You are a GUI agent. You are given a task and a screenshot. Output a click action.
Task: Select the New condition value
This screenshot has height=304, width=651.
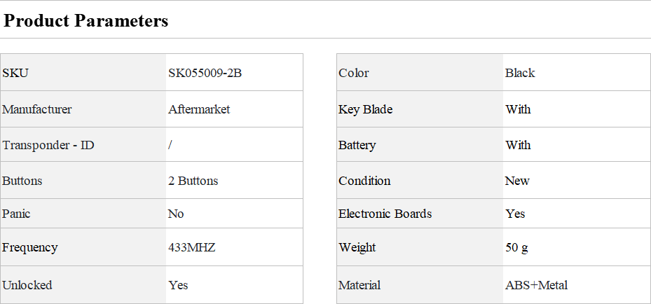click(518, 181)
